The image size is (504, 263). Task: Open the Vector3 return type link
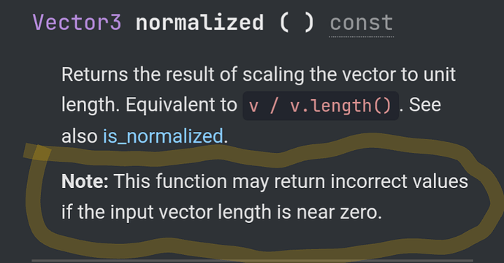click(x=77, y=23)
